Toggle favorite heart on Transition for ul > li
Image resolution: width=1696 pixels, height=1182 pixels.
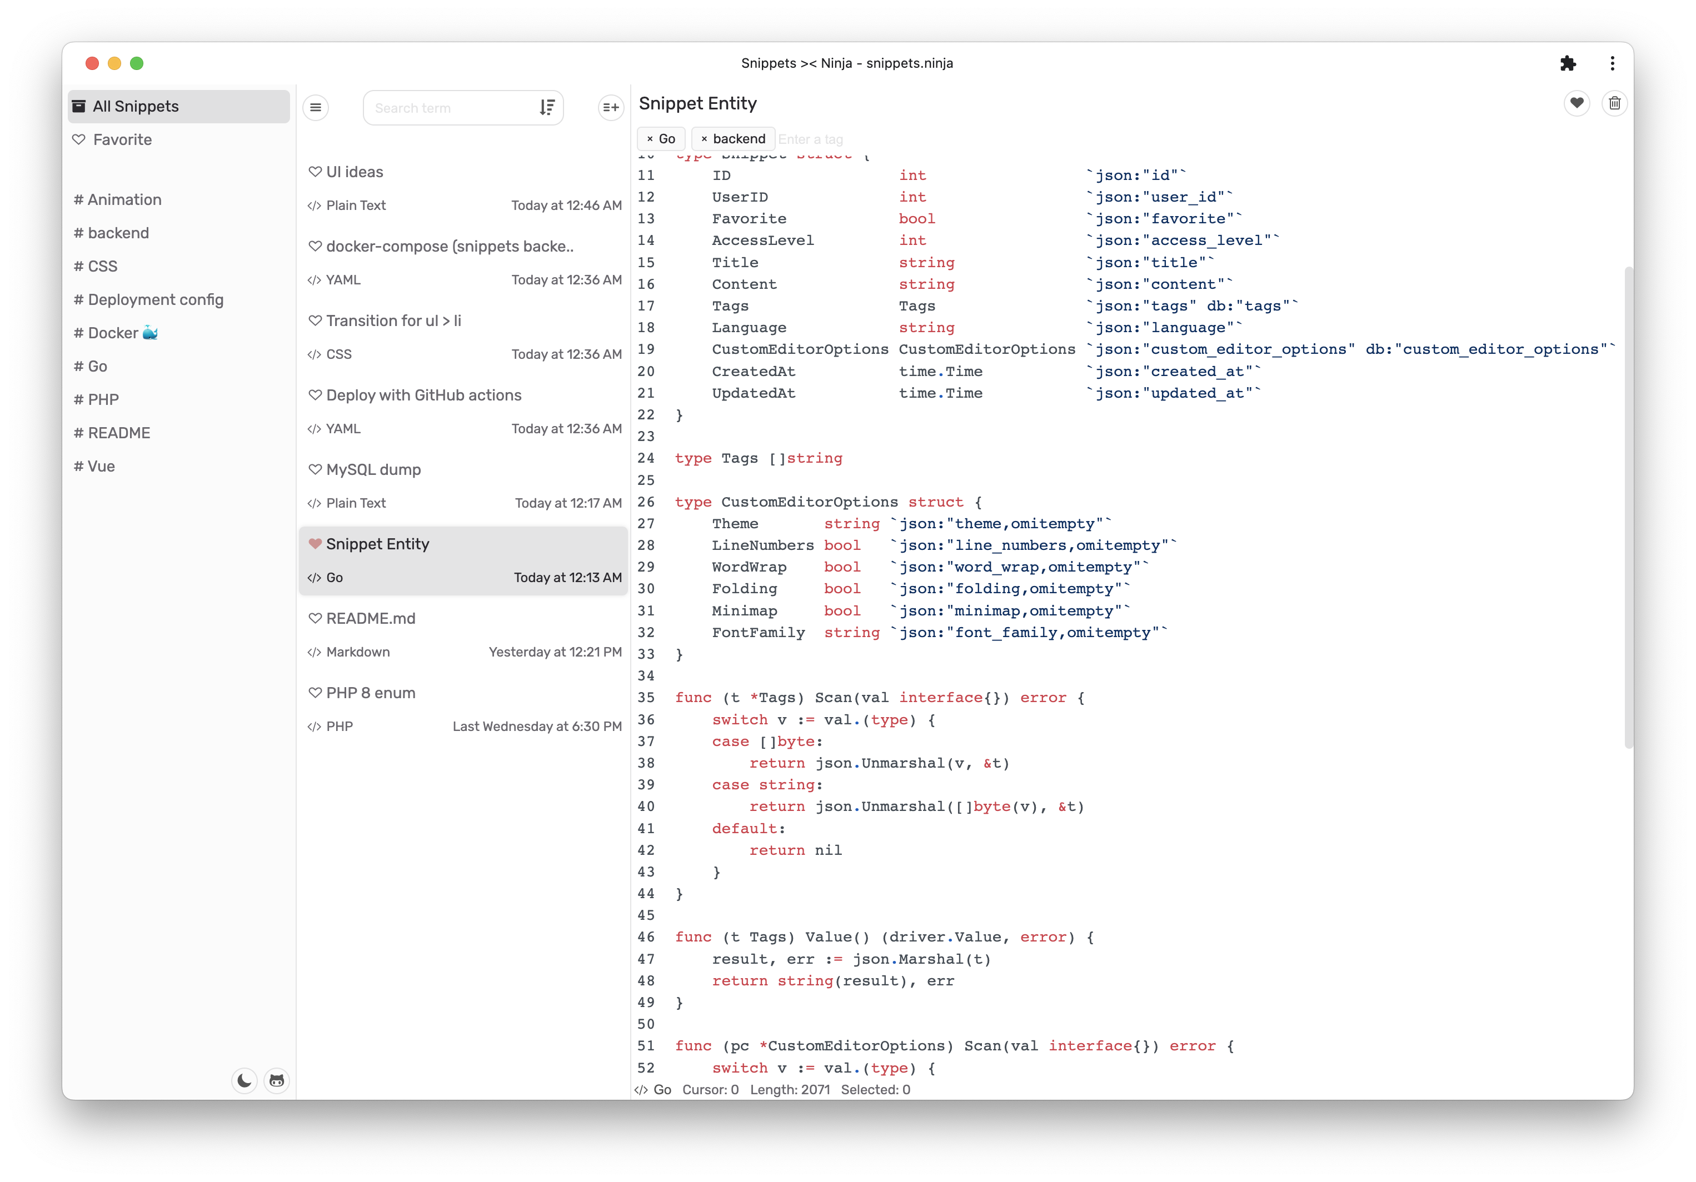(x=315, y=320)
